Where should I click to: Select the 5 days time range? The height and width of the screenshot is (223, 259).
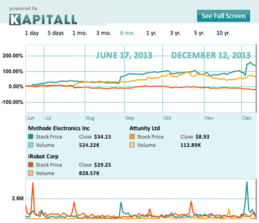point(56,33)
